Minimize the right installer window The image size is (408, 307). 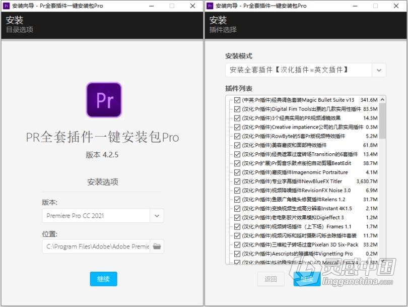[x=355, y=6]
